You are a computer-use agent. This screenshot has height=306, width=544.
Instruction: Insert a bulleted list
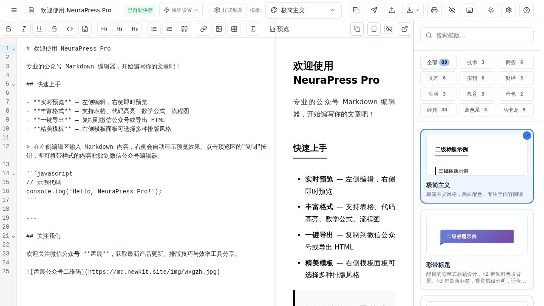point(154,29)
